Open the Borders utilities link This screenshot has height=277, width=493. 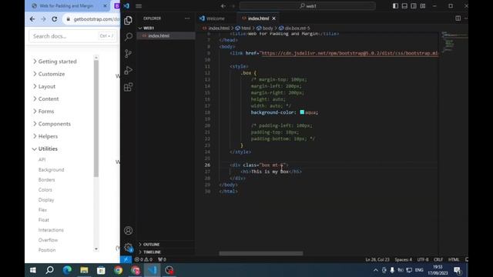click(x=46, y=179)
